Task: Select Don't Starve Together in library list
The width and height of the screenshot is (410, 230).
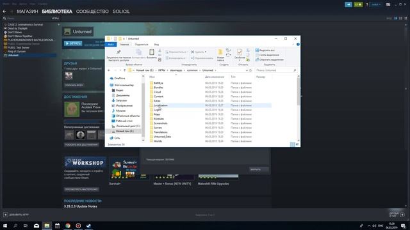Action: [x=20, y=36]
